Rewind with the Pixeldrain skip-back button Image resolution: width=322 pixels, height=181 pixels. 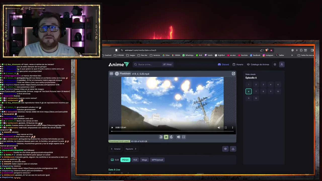click(x=161, y=137)
